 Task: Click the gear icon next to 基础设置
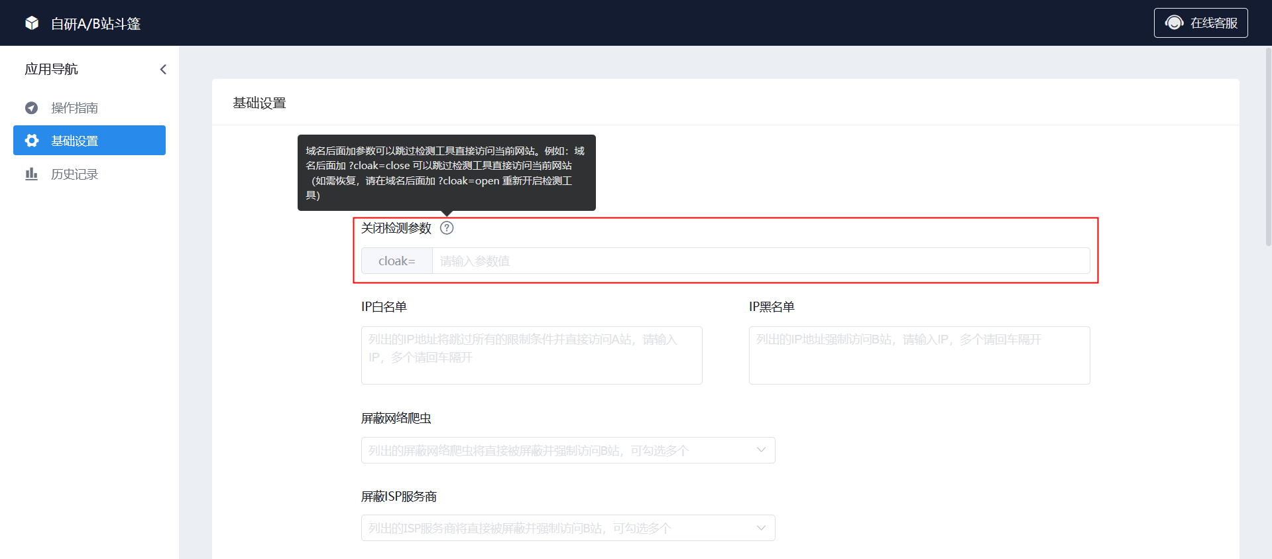point(31,141)
